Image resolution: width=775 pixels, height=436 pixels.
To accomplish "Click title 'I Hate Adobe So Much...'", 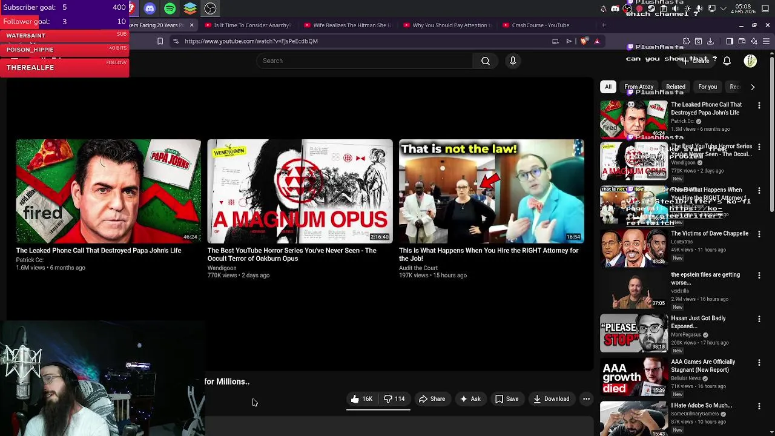I will pyautogui.click(x=701, y=406).
